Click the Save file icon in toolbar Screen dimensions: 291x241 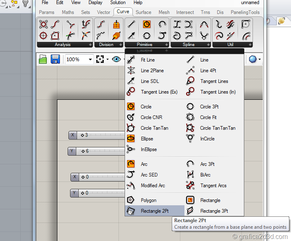click(x=55, y=60)
